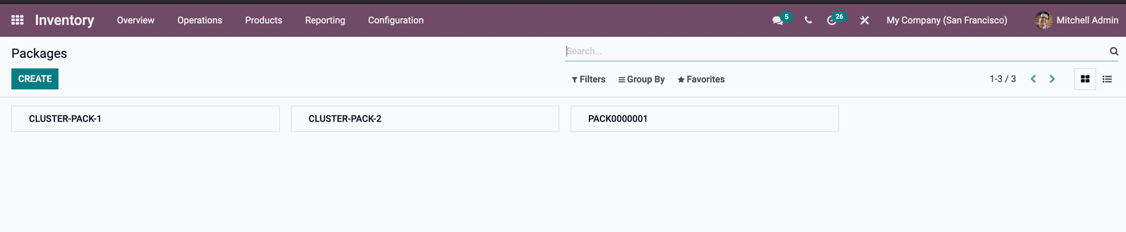Image resolution: width=1126 pixels, height=232 pixels.
Task: Open the Configuration menu
Action: (x=396, y=20)
